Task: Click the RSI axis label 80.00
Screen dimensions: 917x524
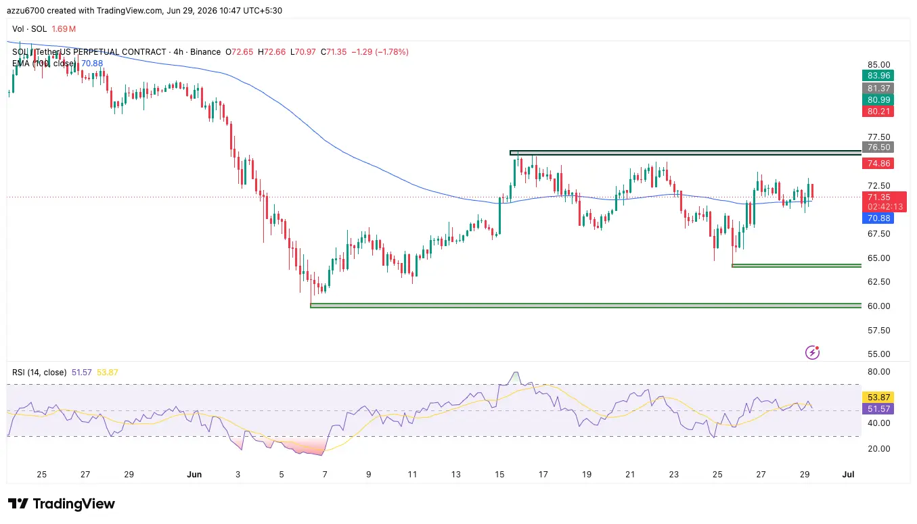Action: pos(878,372)
